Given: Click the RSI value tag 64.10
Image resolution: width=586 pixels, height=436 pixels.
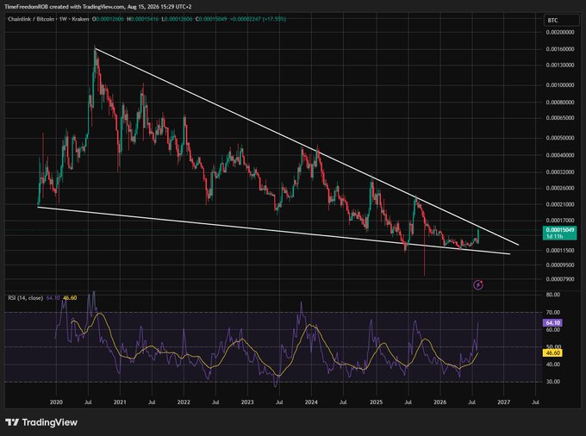Looking at the screenshot, I should click(x=552, y=323).
